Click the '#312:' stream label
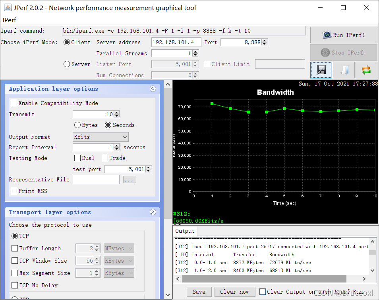 [x=182, y=214]
